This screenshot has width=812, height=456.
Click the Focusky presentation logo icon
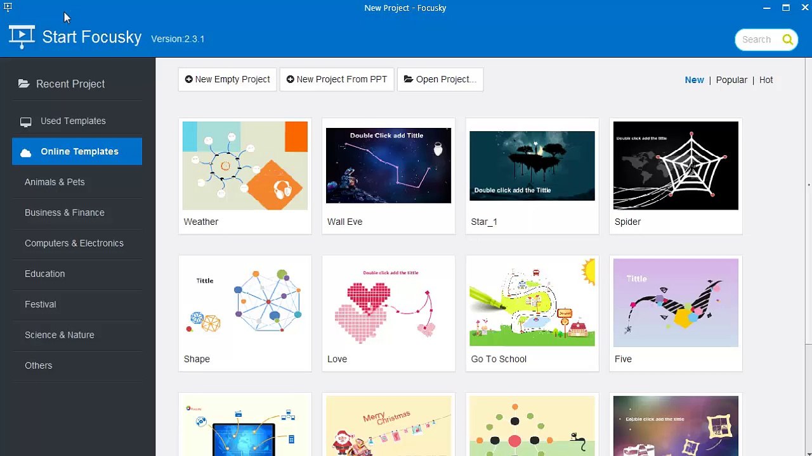point(22,37)
